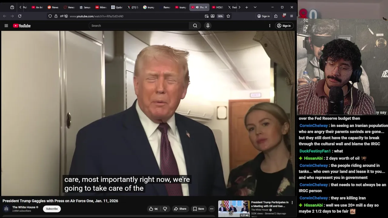388x218 pixels.
Task: Save the video to a playlist
Action: coord(199,209)
